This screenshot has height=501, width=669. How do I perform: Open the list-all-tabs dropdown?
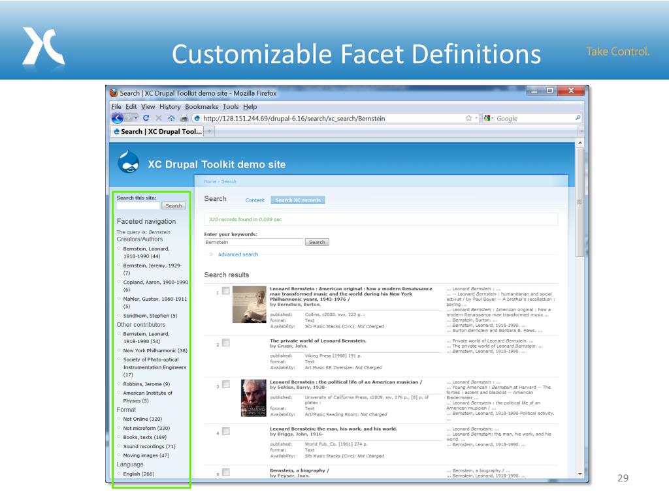coord(581,131)
